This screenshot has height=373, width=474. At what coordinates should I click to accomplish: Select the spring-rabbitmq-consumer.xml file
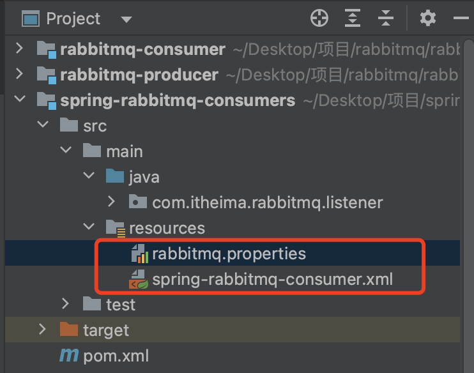pyautogui.click(x=272, y=279)
